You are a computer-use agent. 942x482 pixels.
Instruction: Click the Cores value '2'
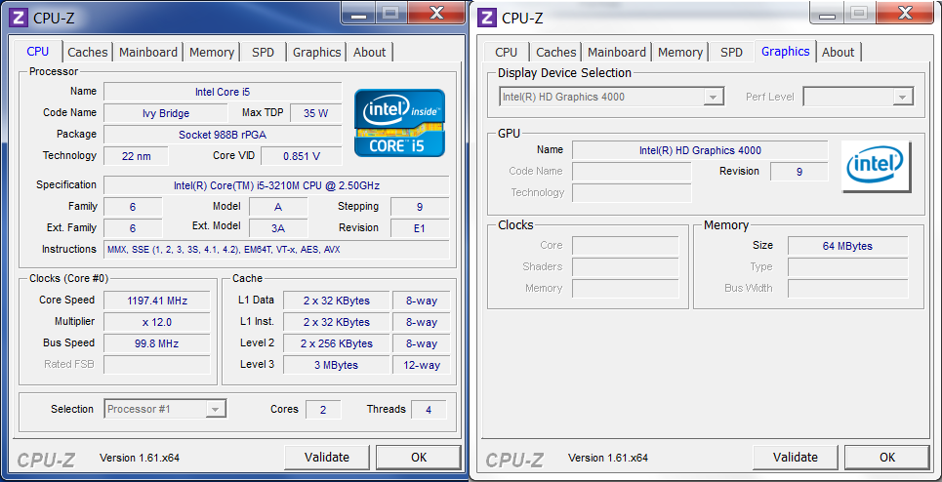pyautogui.click(x=323, y=410)
